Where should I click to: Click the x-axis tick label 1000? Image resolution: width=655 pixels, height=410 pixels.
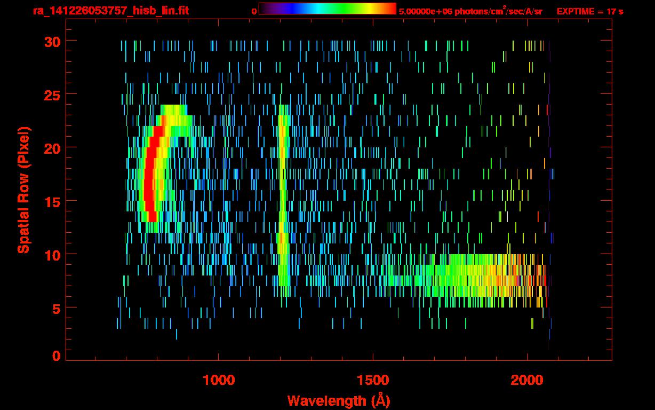coord(219,380)
